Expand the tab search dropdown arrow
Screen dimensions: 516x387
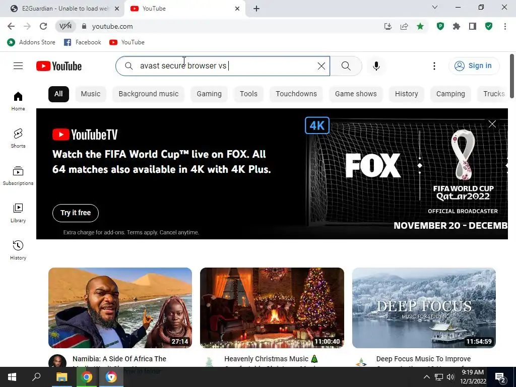point(435,7)
